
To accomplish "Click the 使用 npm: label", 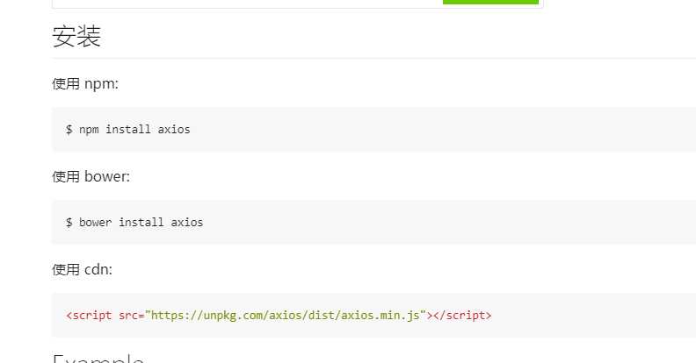I will point(85,83).
